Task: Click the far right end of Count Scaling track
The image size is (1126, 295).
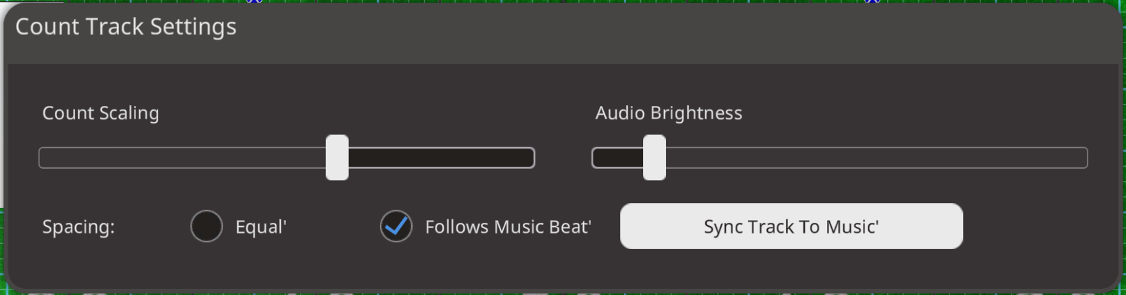Action: [531, 158]
